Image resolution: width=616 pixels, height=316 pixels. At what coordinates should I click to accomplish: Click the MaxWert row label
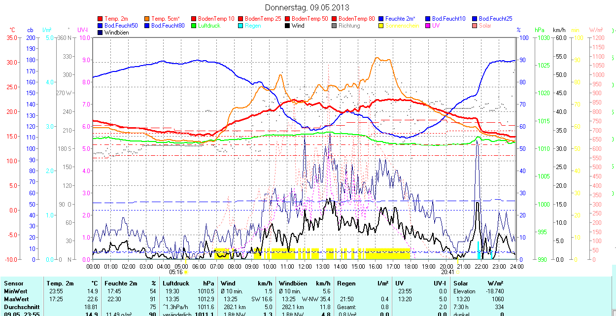pos(15,299)
